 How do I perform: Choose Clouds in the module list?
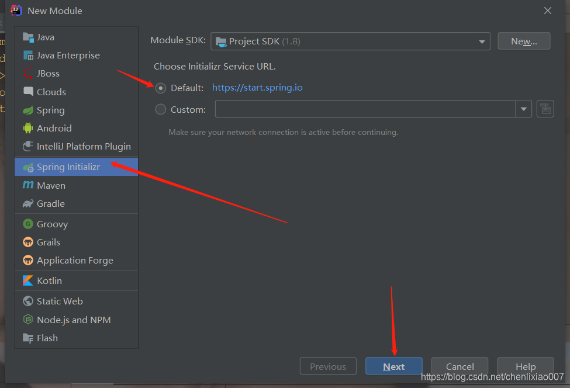[51, 92]
